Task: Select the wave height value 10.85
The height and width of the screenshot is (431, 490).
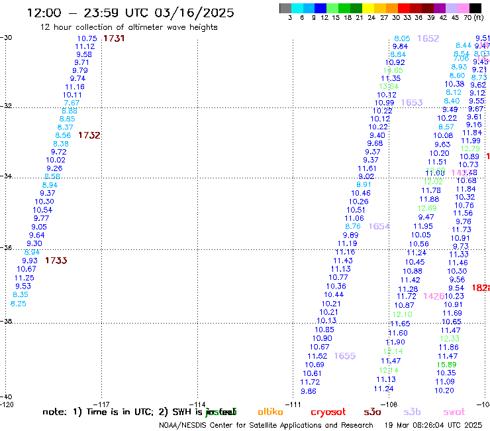Action: point(324,330)
